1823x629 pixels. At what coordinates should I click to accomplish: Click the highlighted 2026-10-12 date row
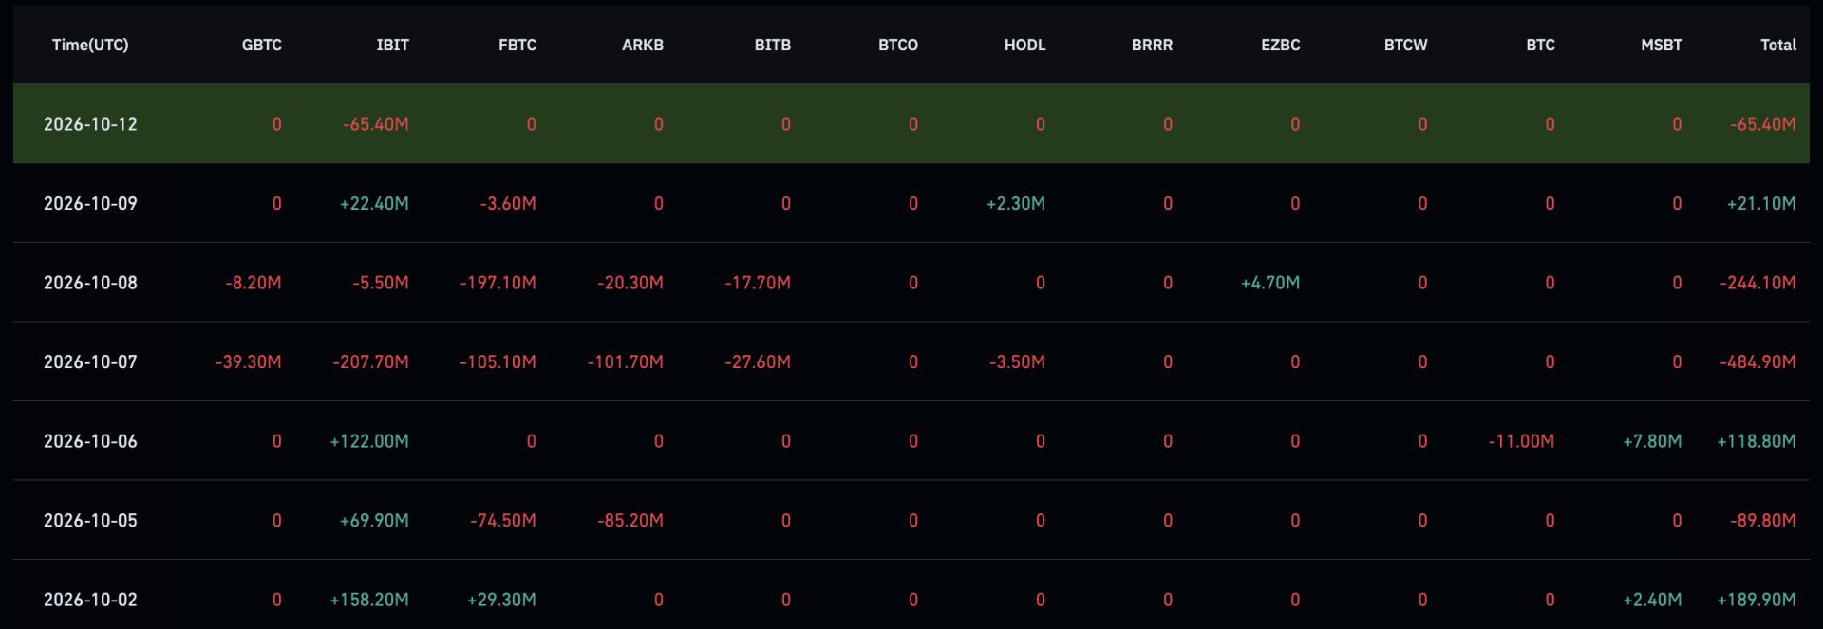(x=911, y=123)
